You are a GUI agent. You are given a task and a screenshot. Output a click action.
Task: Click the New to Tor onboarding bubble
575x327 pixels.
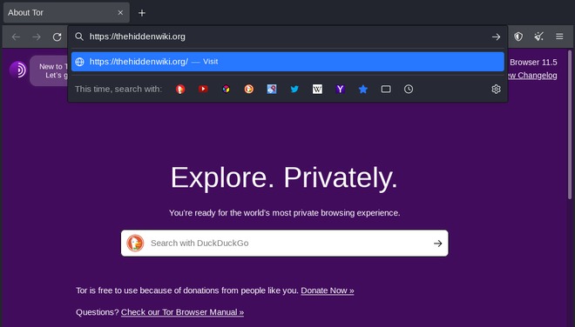pyautogui.click(x=49, y=70)
